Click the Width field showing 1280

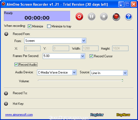90,48
